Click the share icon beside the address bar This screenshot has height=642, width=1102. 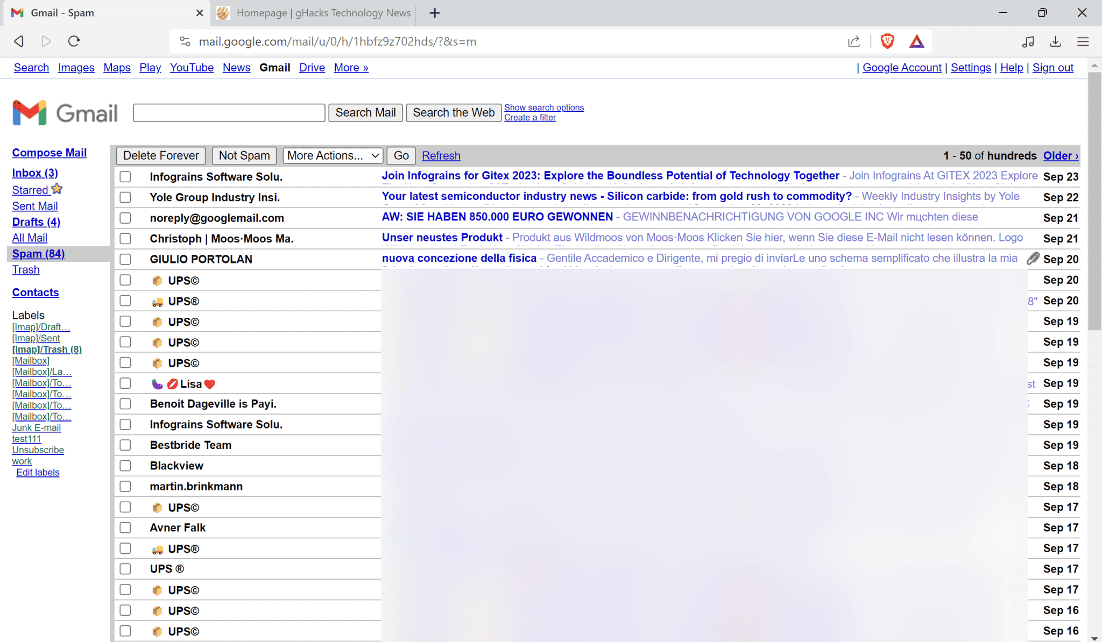click(x=853, y=41)
